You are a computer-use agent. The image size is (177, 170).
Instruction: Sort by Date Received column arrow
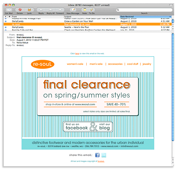tap(170, 17)
